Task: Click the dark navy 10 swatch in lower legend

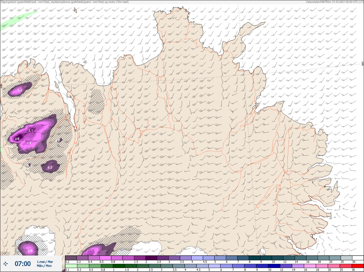Action: point(274,266)
